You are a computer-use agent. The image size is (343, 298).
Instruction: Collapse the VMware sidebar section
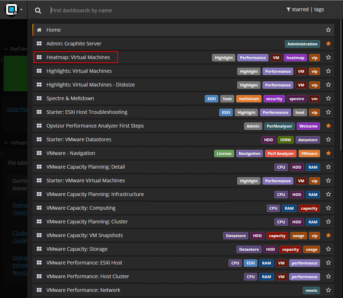pos(5,143)
